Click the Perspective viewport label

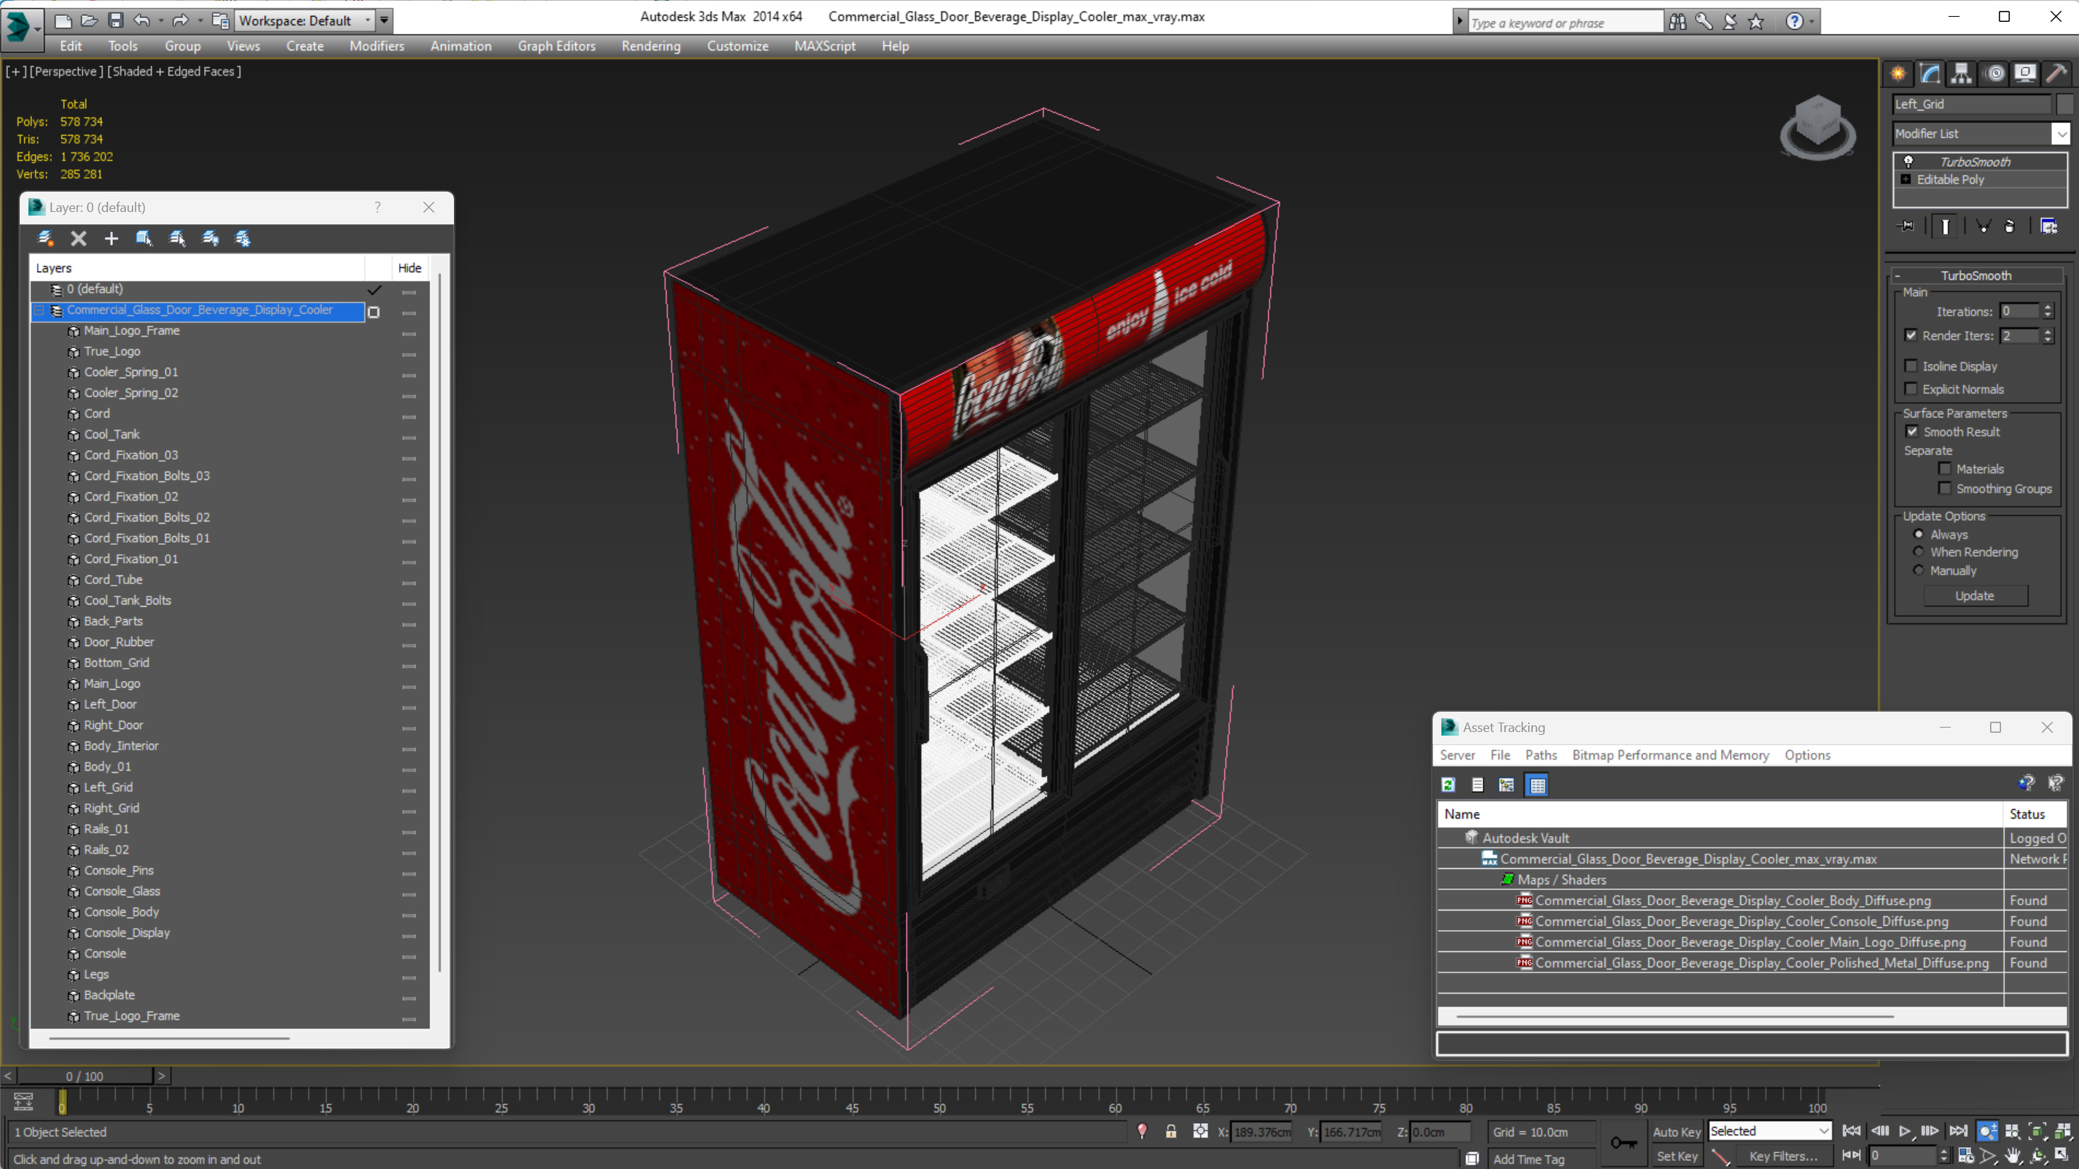pos(66,71)
